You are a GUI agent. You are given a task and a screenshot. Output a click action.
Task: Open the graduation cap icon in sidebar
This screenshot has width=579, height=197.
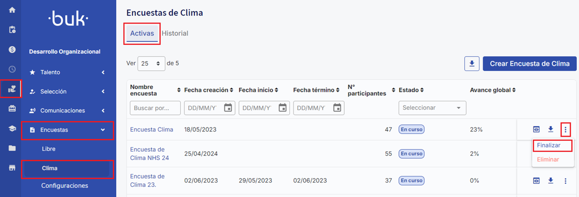coord(12,128)
